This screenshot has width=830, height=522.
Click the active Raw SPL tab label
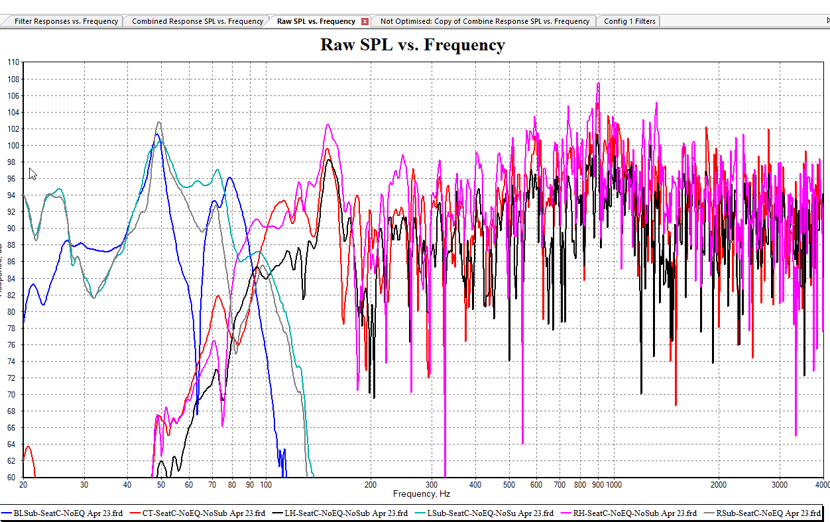point(316,21)
